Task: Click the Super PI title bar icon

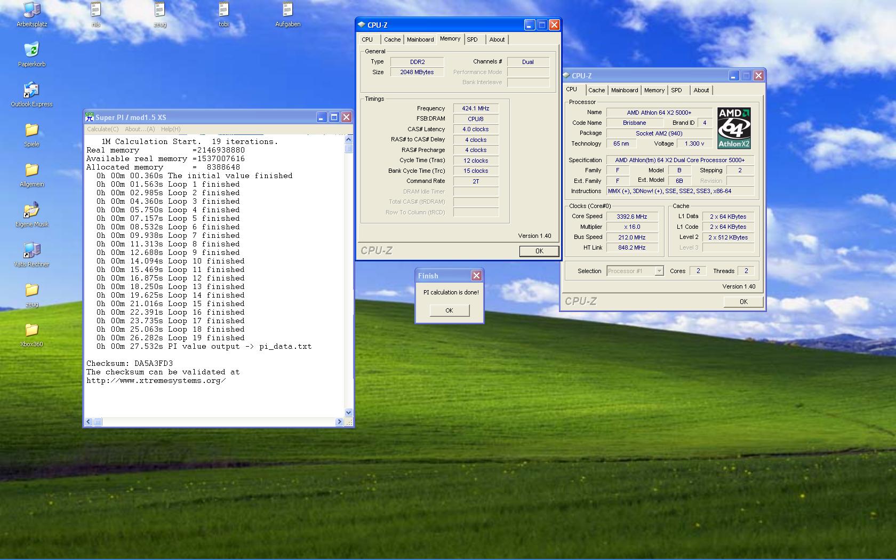Action: 90,117
